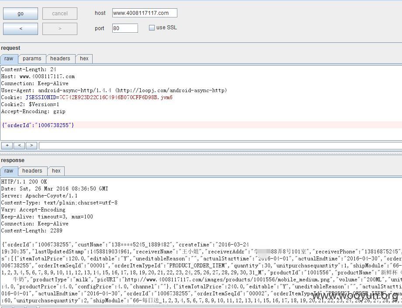Click the disabled cancel button
Image resolution: width=402 pixels, height=308 pixels.
60,14
